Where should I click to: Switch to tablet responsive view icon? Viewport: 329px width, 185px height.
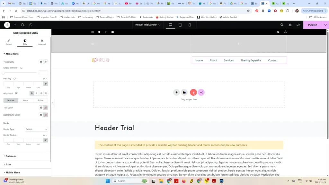pyautogui.click(x=180, y=25)
